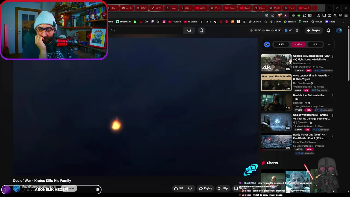The height and width of the screenshot is (197, 350).
Task: Open options menu for Deadshot vs Batman video
Action: (x=333, y=96)
